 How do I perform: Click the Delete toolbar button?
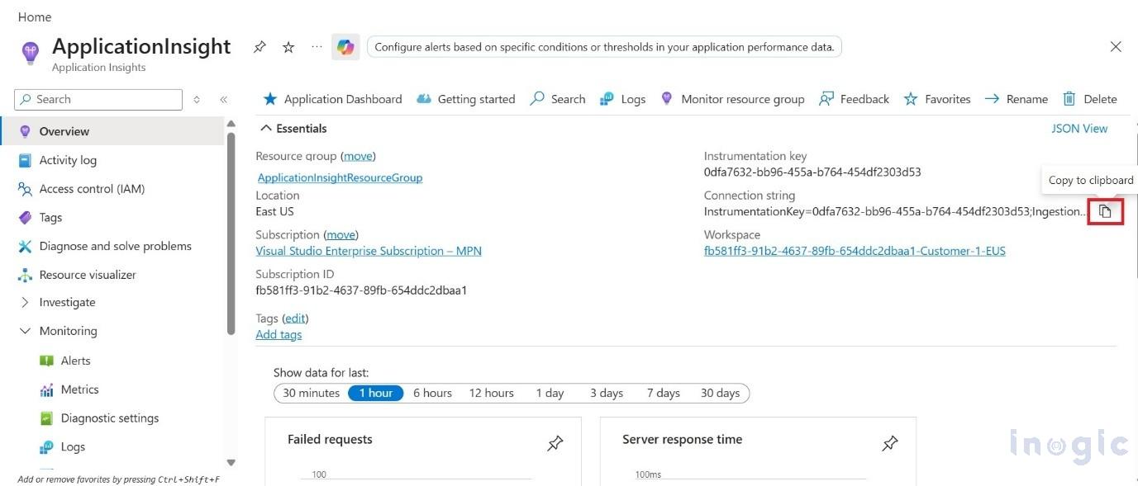[x=1089, y=99]
